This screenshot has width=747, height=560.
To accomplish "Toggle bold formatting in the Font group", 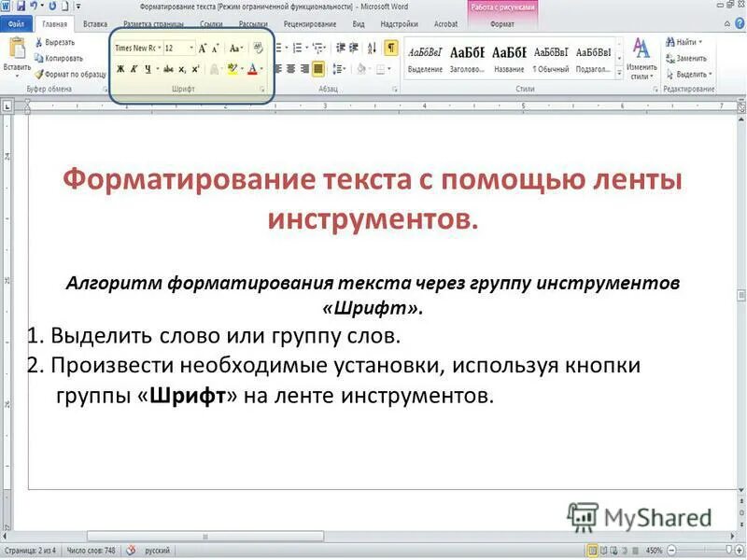I will point(120,67).
